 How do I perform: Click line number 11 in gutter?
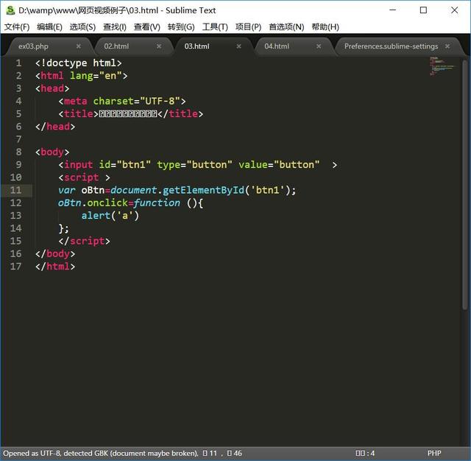click(16, 190)
